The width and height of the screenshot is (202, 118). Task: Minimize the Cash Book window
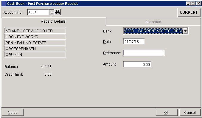pos(188,4)
